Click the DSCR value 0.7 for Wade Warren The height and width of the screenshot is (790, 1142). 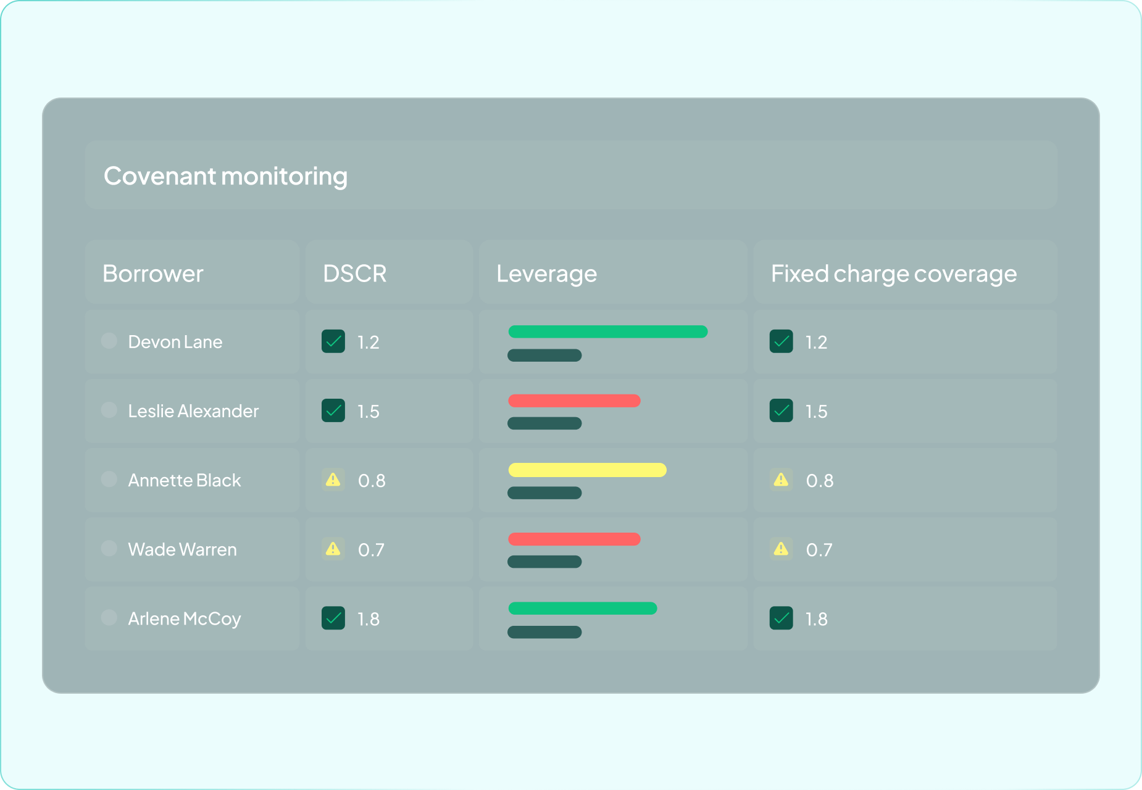pos(371,550)
